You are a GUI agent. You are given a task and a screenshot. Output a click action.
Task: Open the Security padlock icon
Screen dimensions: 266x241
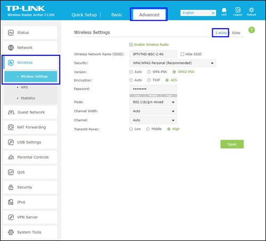pyautogui.click(x=11, y=187)
